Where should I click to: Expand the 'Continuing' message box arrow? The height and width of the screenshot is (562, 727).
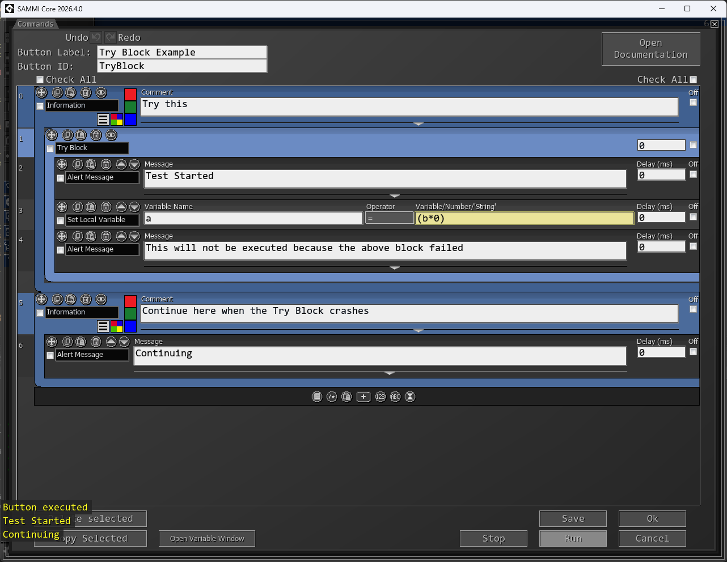coord(390,373)
